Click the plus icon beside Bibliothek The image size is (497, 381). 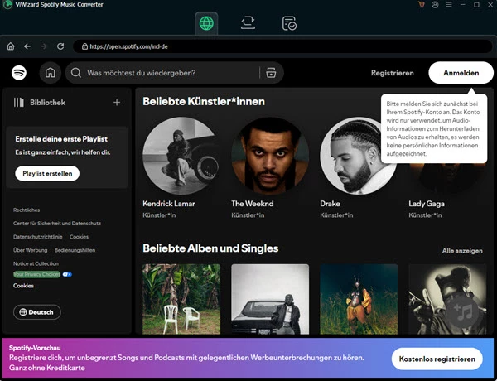point(117,103)
